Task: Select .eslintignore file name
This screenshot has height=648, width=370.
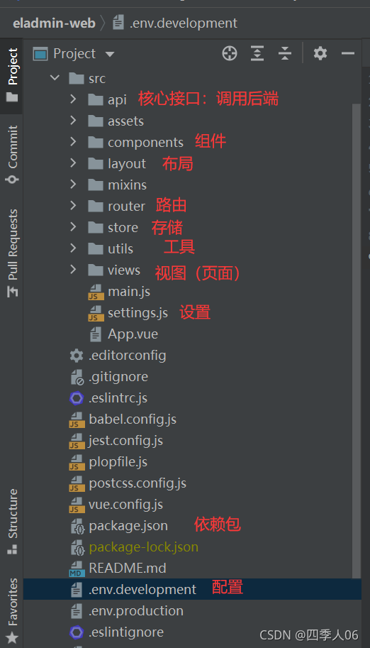Action: pyautogui.click(x=126, y=632)
